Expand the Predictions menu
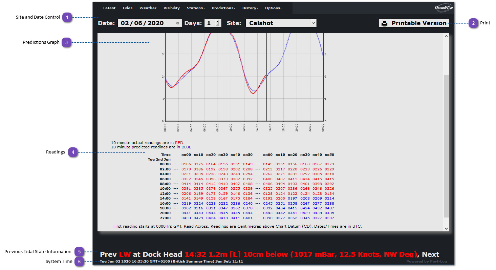The width and height of the screenshot is (496, 270). (x=223, y=8)
